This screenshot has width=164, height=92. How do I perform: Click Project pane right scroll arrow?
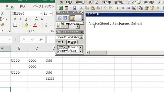[x=78, y=27]
